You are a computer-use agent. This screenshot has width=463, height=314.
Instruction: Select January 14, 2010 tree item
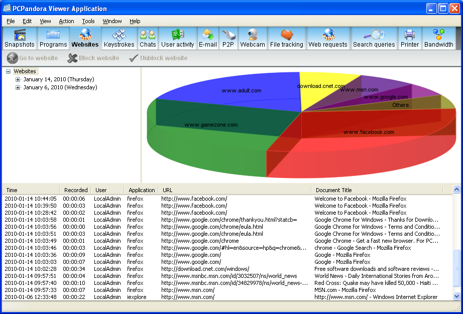point(59,79)
